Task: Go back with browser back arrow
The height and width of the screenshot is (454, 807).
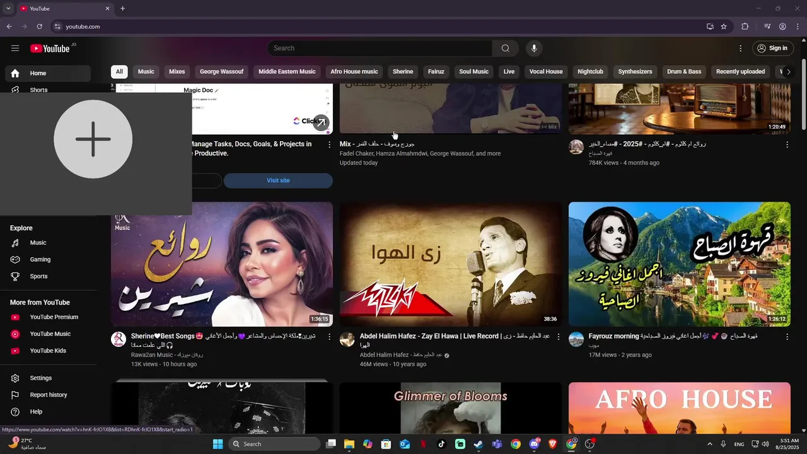Action: [9, 26]
